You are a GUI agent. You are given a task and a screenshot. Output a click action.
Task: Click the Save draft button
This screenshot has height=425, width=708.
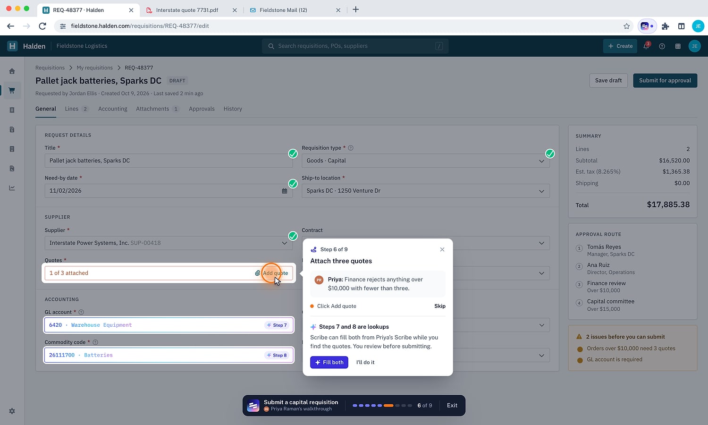pyautogui.click(x=608, y=80)
